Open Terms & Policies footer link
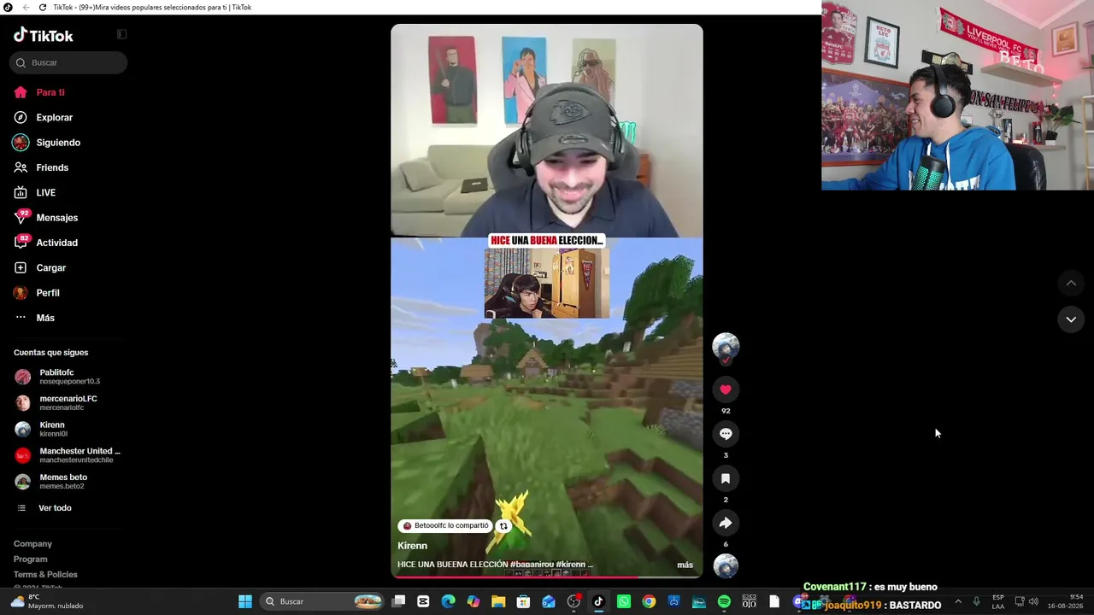Viewport: 1094px width, 615px height. [45, 575]
